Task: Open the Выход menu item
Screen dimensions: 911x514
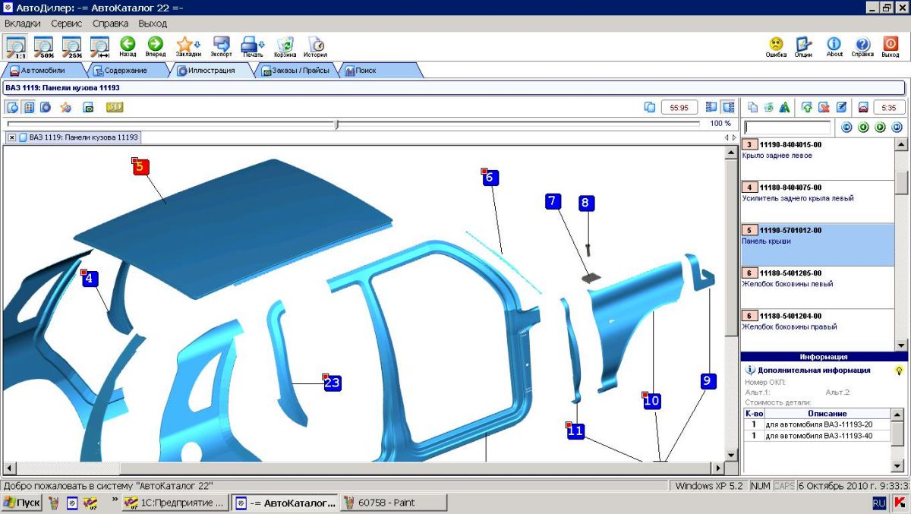Action: pos(153,24)
